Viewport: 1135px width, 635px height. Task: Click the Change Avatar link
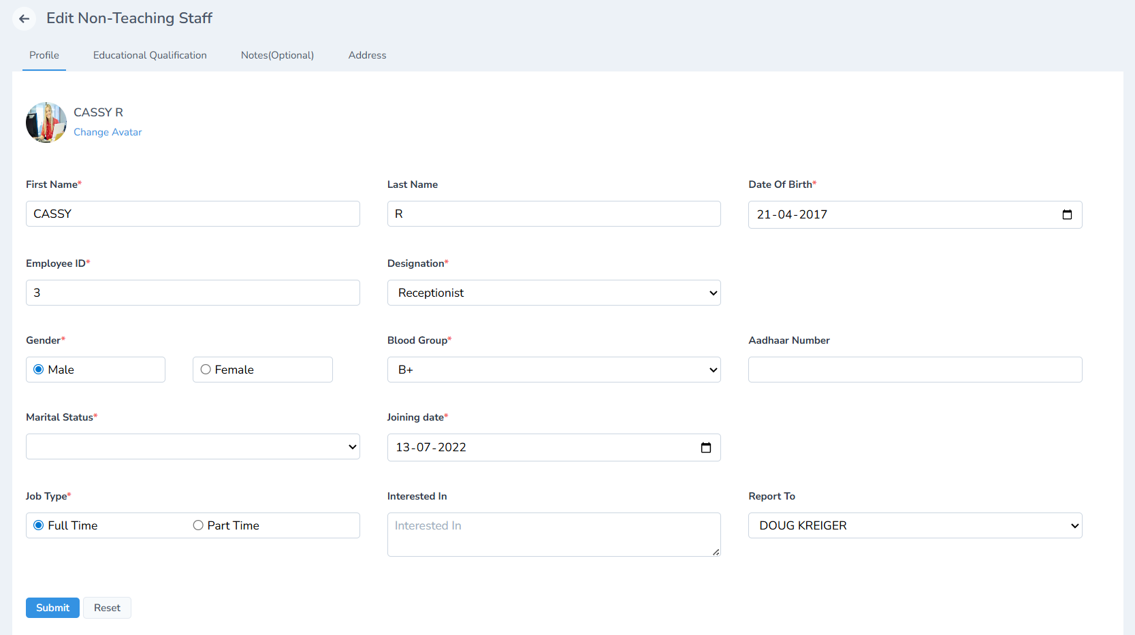point(108,131)
